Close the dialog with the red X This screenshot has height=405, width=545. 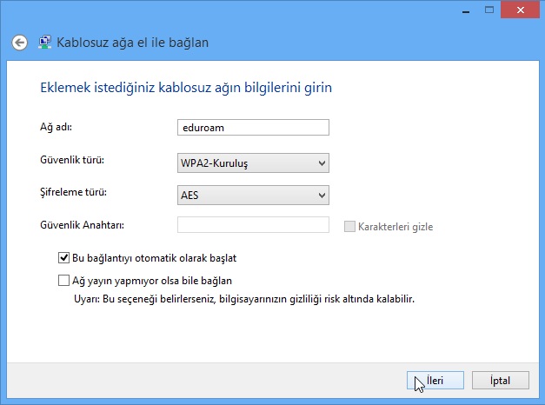(521, 10)
